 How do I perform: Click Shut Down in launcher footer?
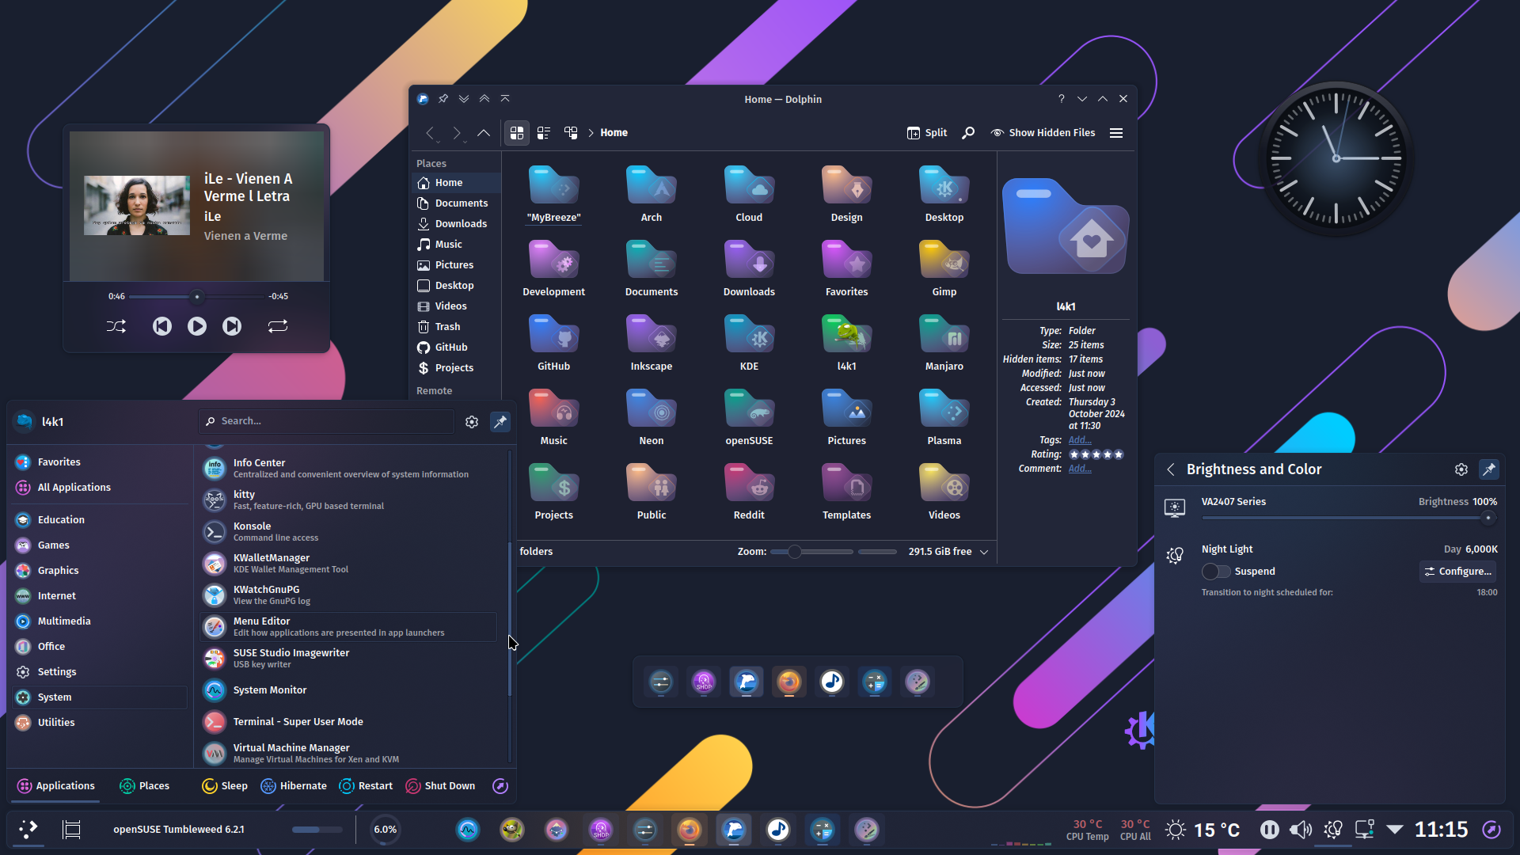tap(440, 786)
